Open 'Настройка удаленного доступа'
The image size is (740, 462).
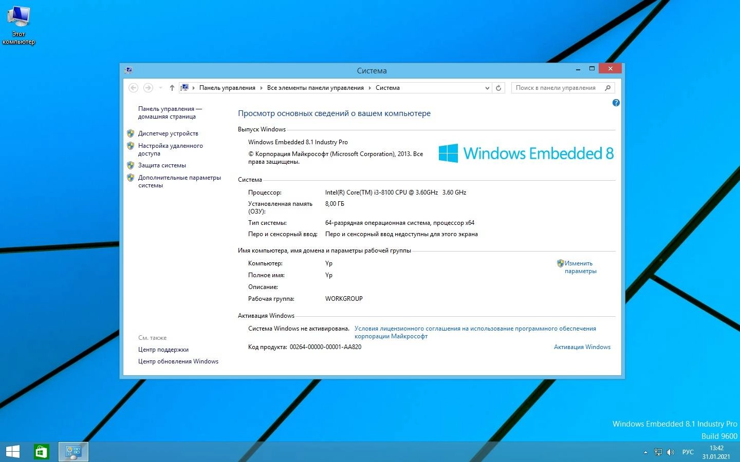(170, 149)
